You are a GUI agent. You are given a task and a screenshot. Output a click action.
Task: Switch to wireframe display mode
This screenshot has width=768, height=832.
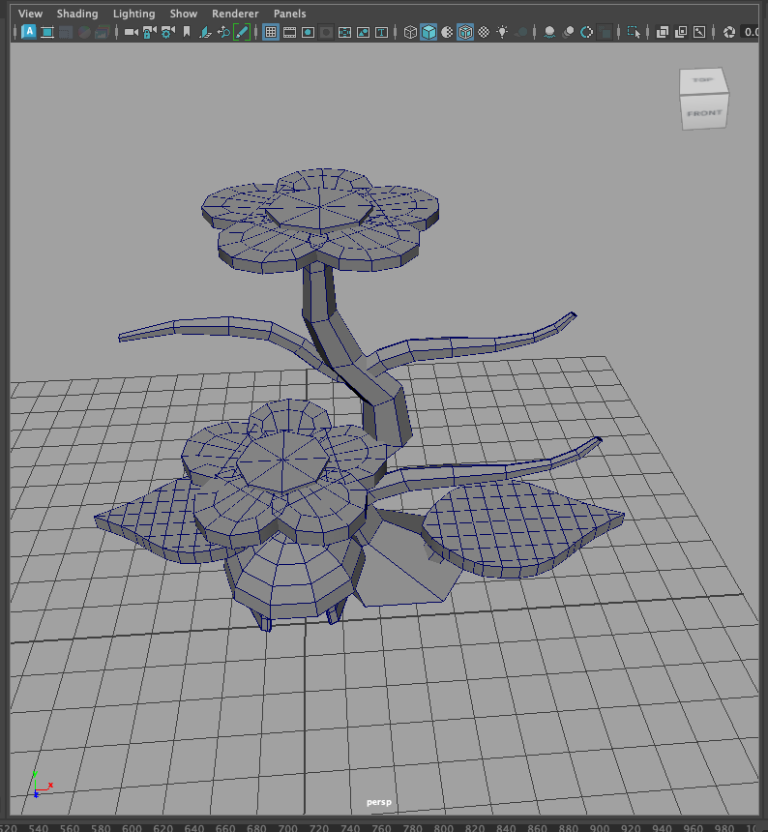pos(410,32)
